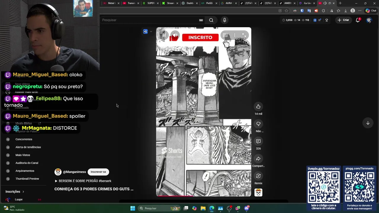
Task: Run the YouTube search magnifier button
Action: tap(211, 20)
